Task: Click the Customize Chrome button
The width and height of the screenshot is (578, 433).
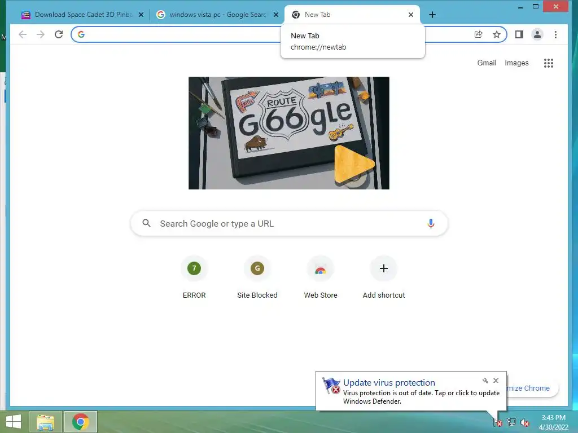Action: tap(533, 388)
